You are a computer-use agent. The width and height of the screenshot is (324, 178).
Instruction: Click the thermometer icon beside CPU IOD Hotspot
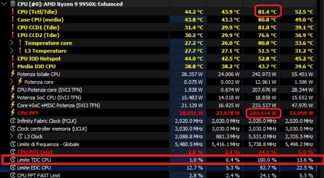click(13, 58)
